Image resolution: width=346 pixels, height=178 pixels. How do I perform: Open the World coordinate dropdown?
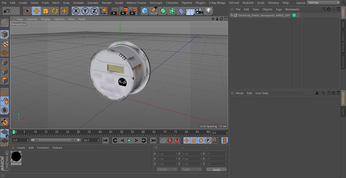coord(167,169)
